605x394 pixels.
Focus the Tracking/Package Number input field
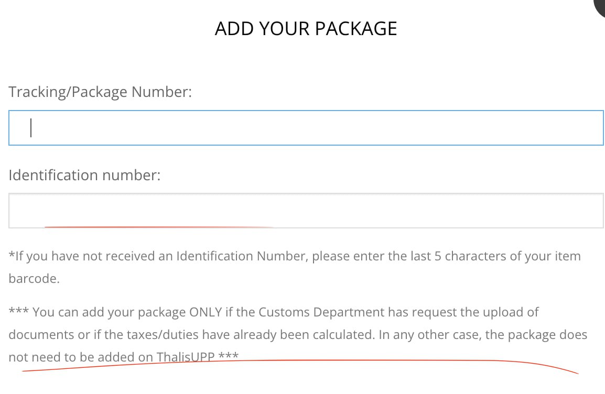click(306, 128)
